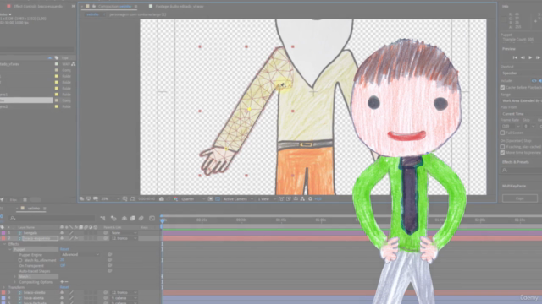Open the Effect Controls braco-esquerdo panel tab
The image size is (542, 304).
[x=38, y=6]
